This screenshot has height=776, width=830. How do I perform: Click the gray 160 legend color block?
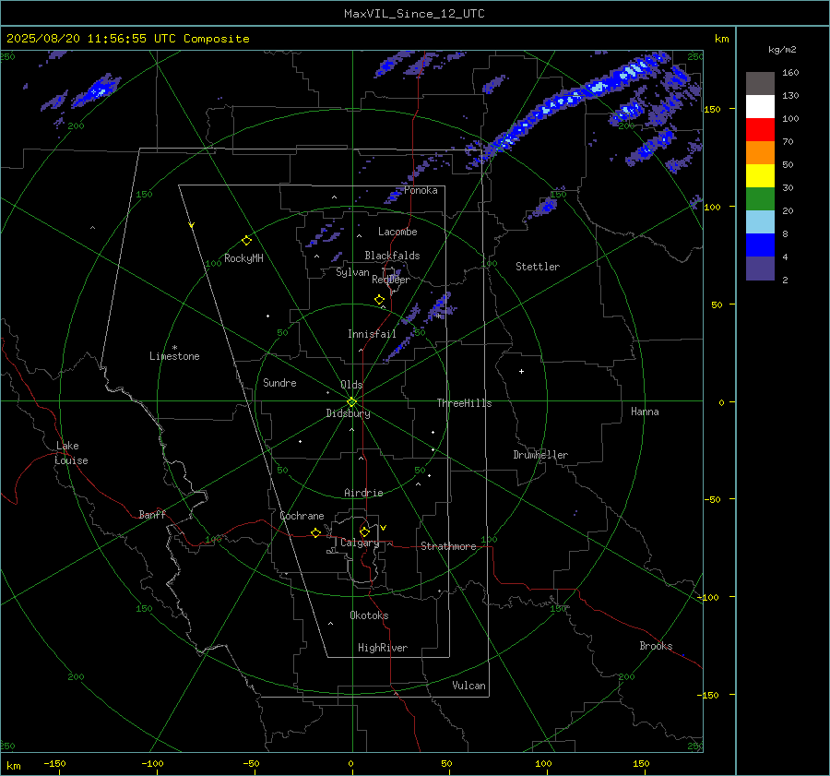[x=760, y=84]
